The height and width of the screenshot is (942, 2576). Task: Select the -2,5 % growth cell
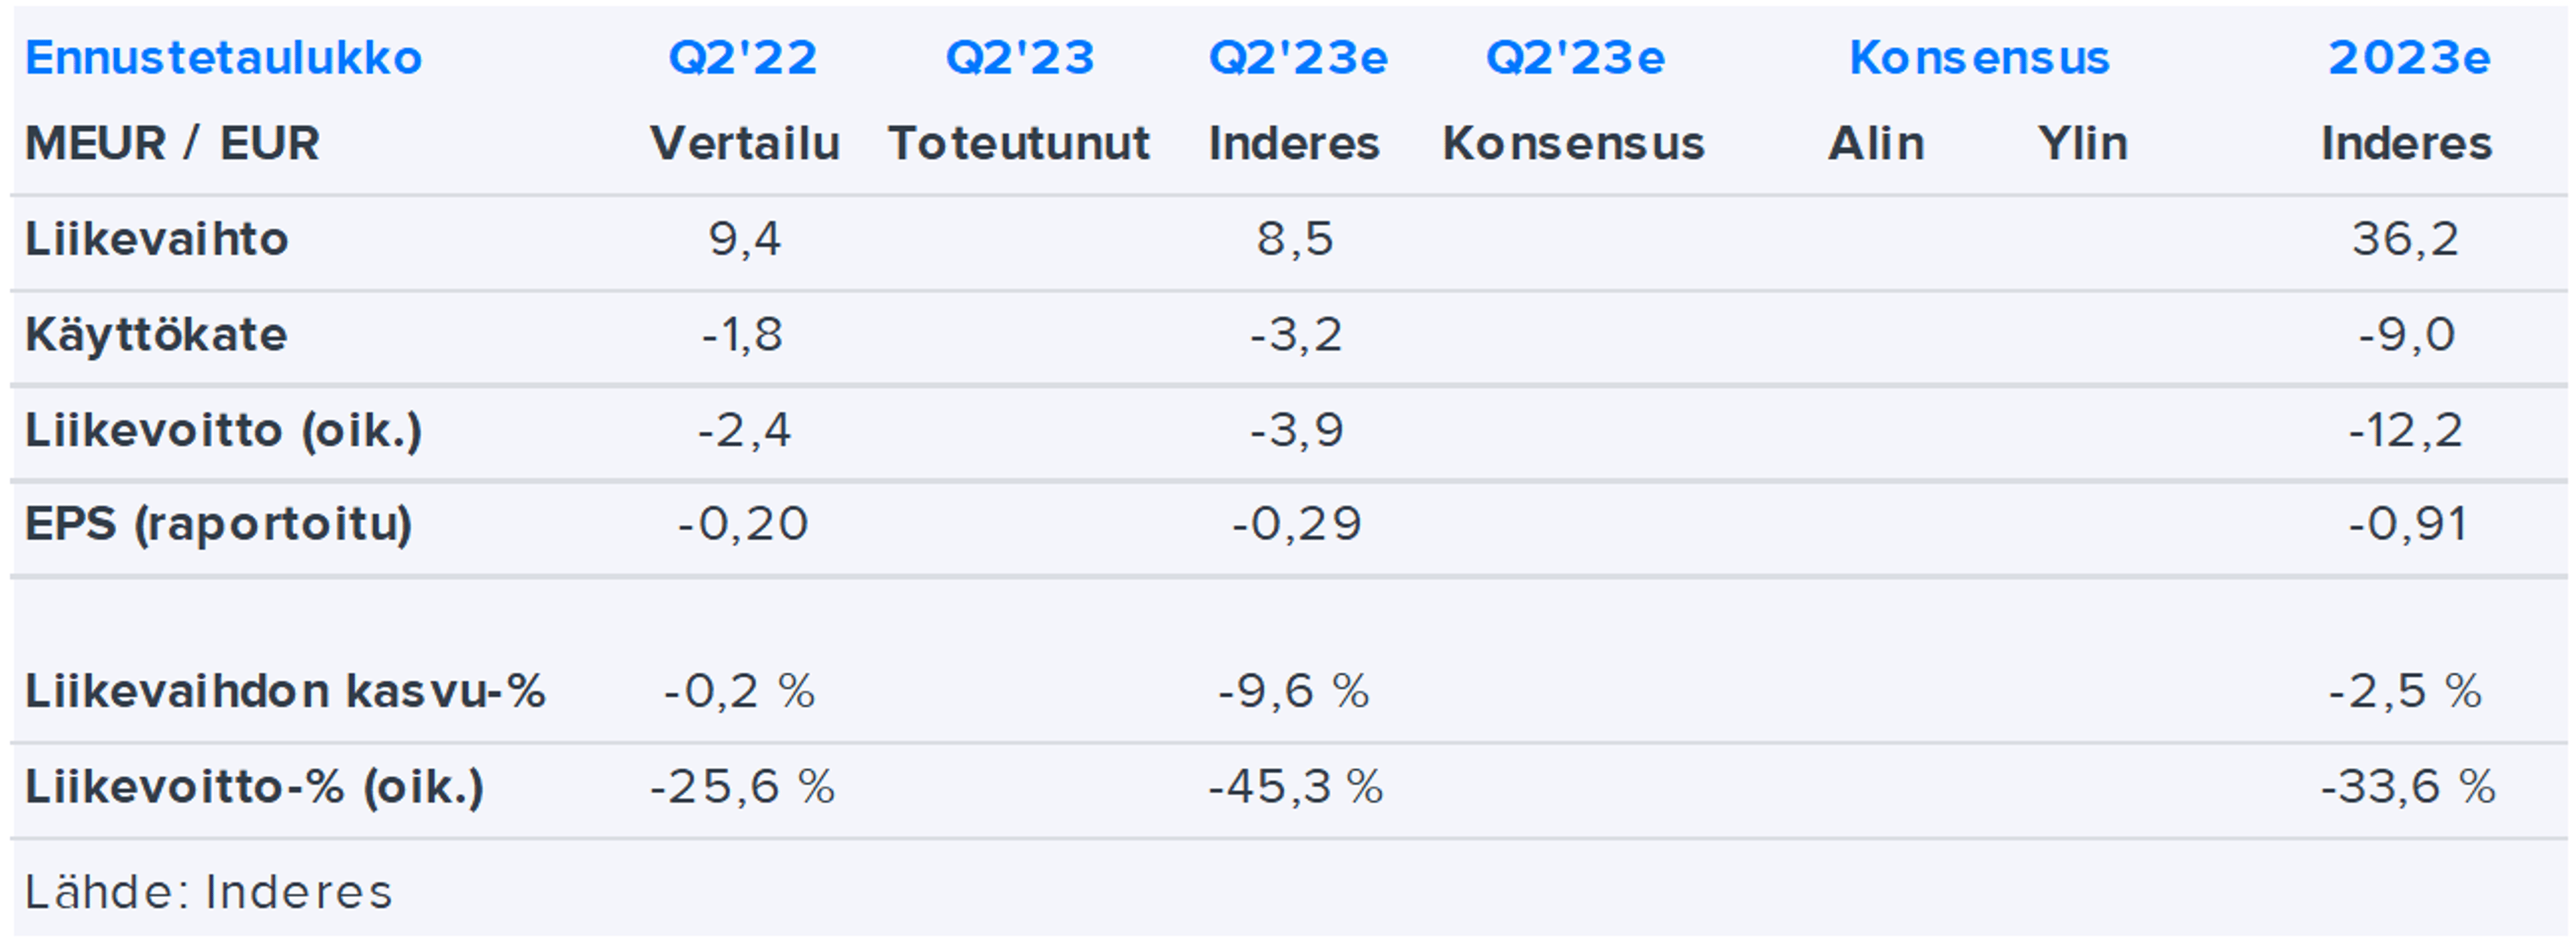[2405, 691]
